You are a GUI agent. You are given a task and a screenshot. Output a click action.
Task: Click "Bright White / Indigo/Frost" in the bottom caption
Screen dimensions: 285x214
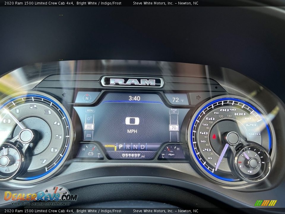pyautogui.click(x=99, y=211)
